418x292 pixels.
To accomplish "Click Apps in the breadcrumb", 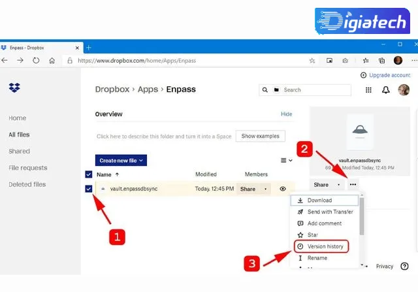I will click(x=148, y=89).
